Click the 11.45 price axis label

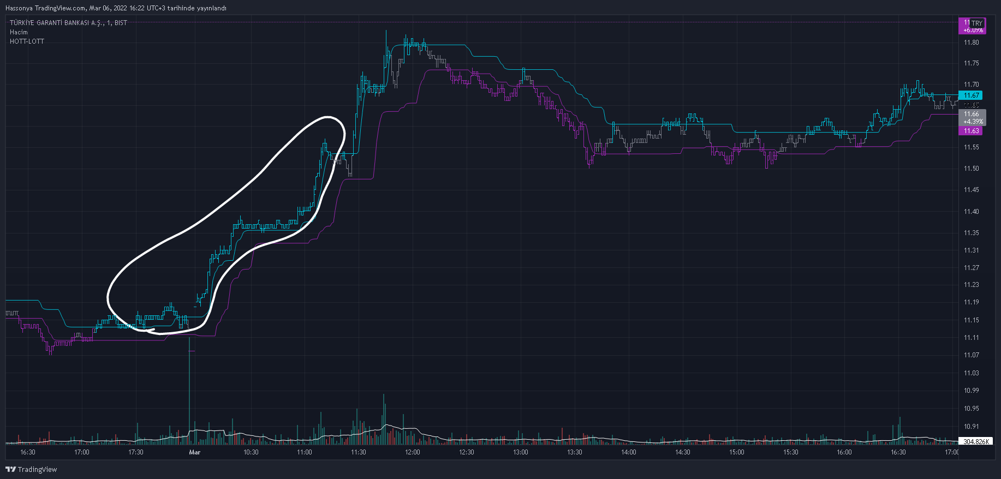971,190
